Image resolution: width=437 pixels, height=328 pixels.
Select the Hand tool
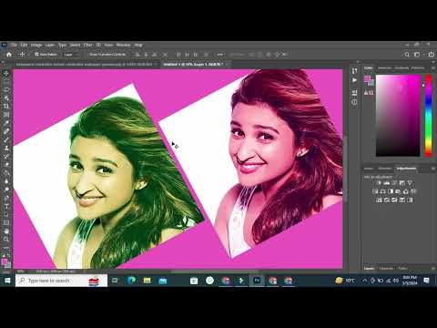pyautogui.click(x=6, y=231)
